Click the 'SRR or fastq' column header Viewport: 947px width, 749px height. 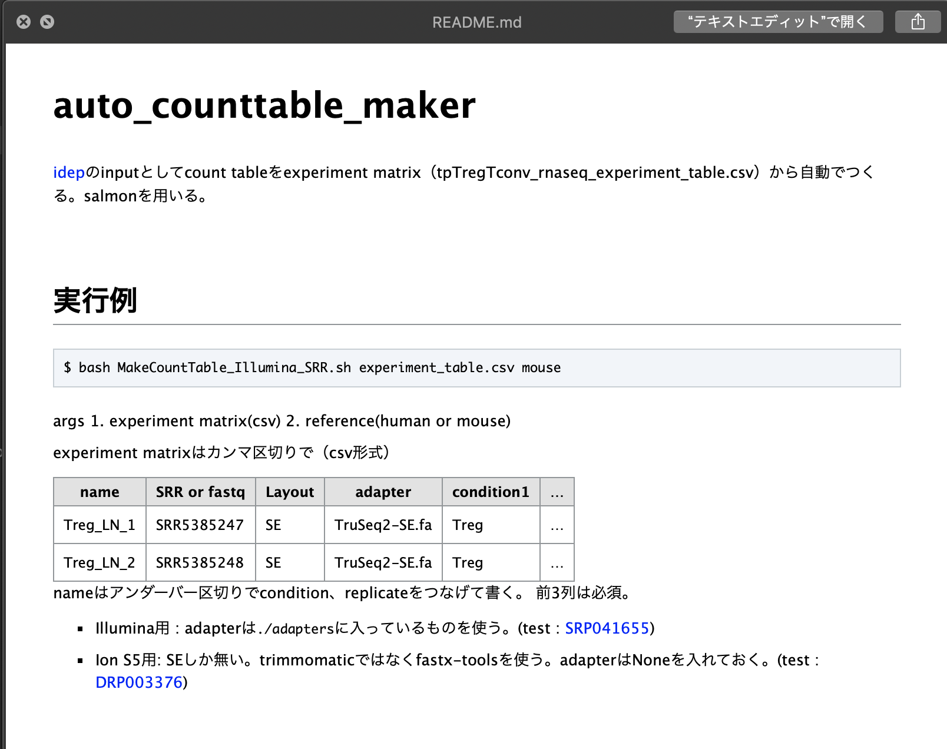coord(200,492)
